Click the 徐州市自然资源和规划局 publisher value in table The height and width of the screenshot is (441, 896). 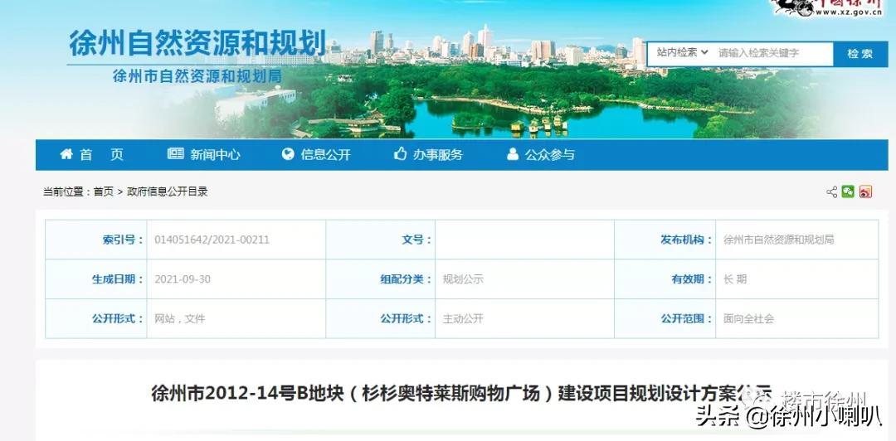coord(779,240)
